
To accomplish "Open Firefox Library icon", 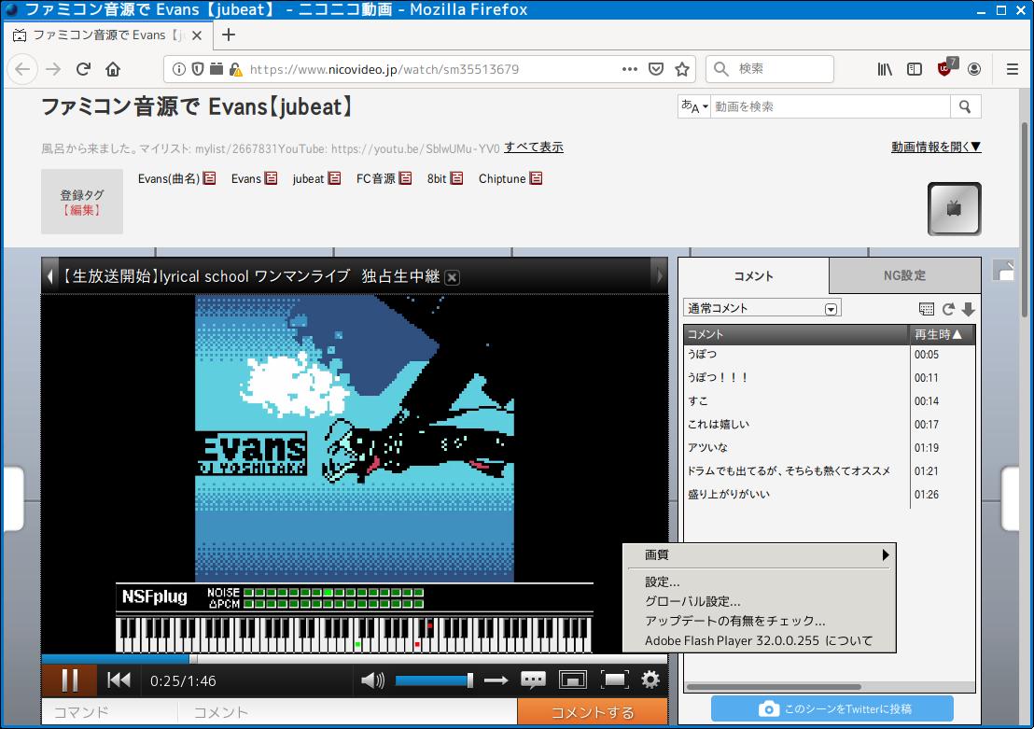I will (x=885, y=69).
